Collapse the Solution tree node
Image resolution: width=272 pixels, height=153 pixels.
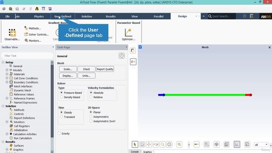tap(3, 106)
